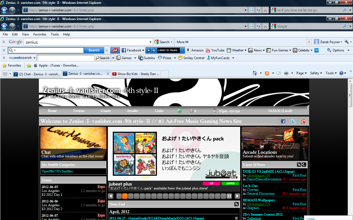Open Smiley Central from toolbar
Image resolution: width=353 pixels, height=220 pixels.
coord(191,58)
